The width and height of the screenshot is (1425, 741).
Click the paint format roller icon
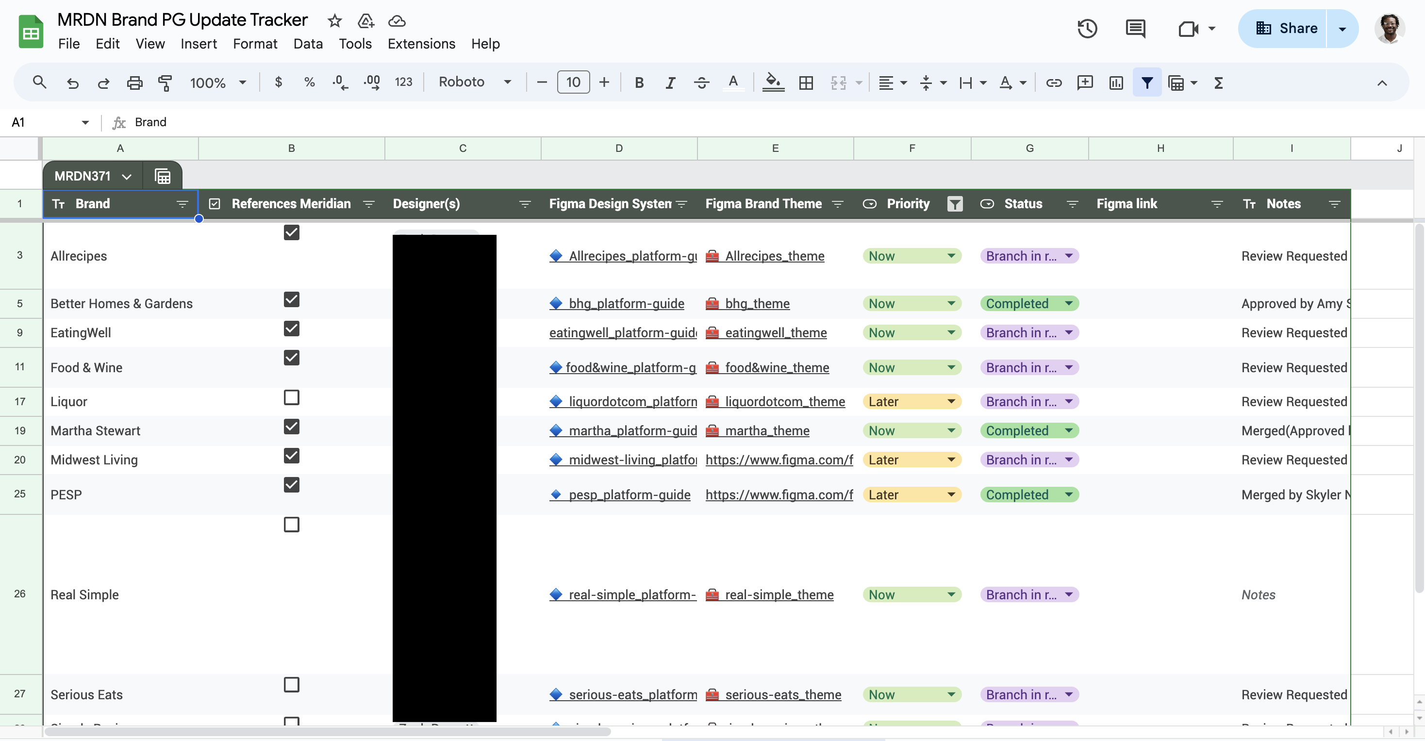165,83
